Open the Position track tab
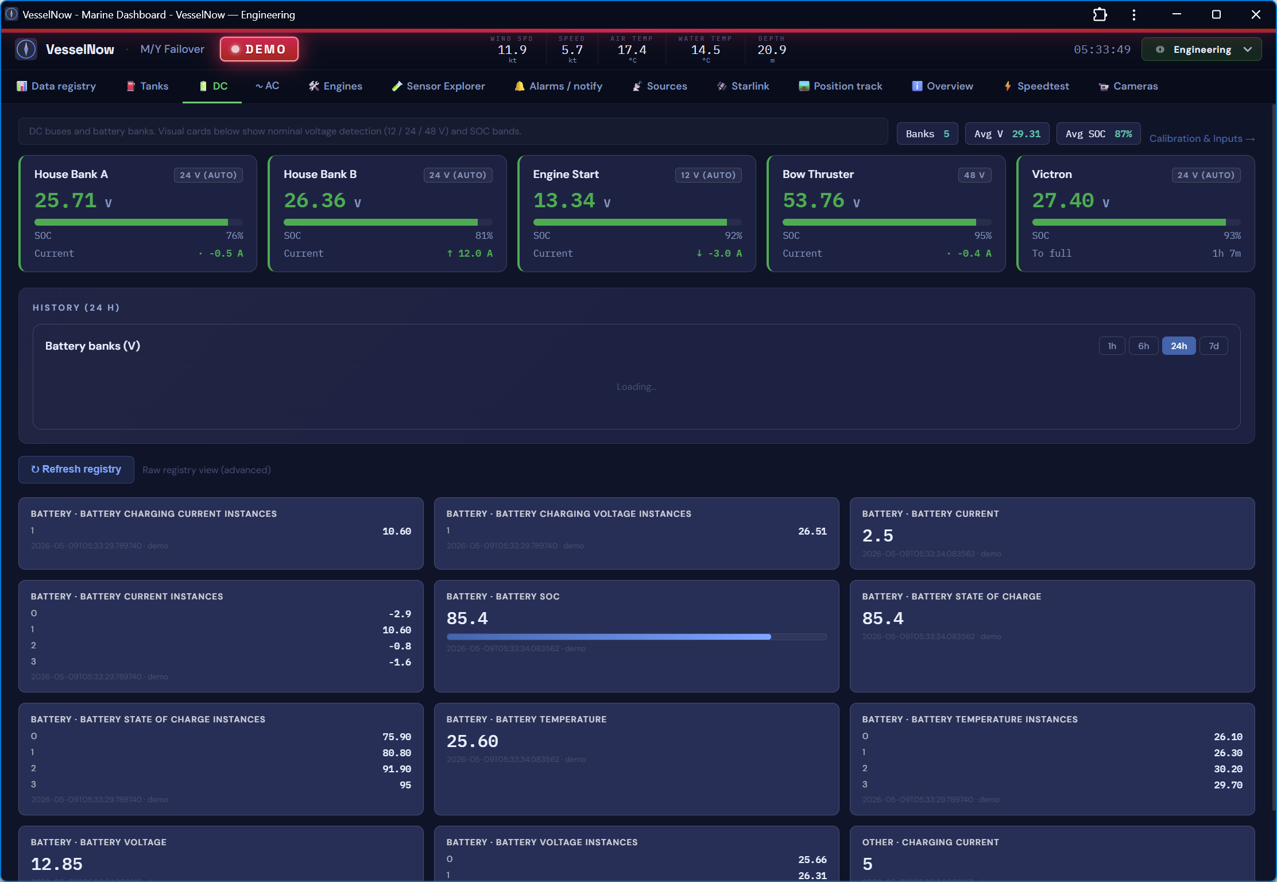The width and height of the screenshot is (1277, 882). (840, 86)
